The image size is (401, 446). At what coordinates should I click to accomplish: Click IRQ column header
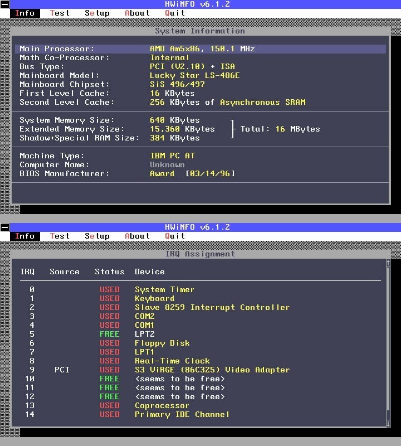27,272
